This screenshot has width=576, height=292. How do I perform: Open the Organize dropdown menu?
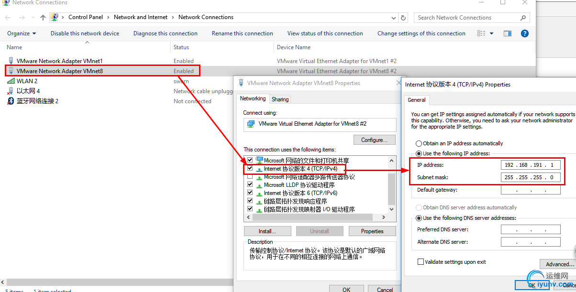click(22, 33)
